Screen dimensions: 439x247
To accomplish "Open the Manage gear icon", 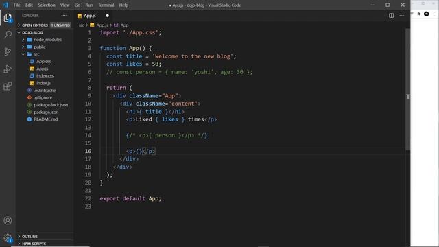I will (8, 238).
